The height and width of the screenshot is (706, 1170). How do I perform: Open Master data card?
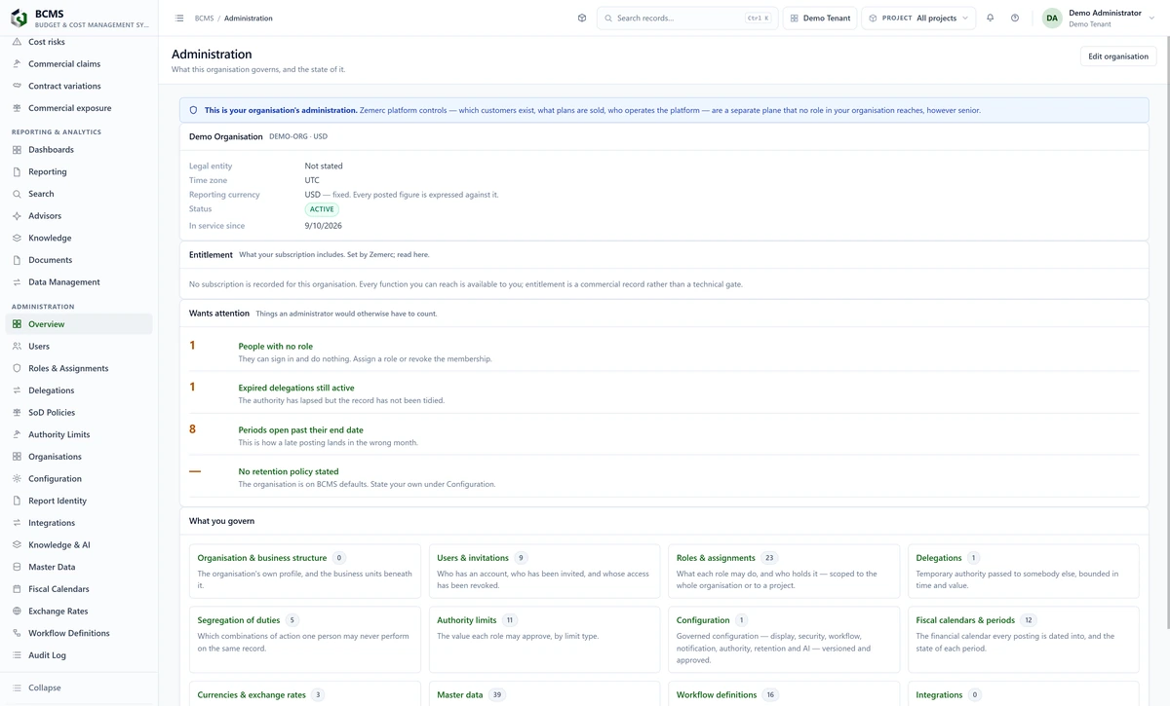click(544, 694)
